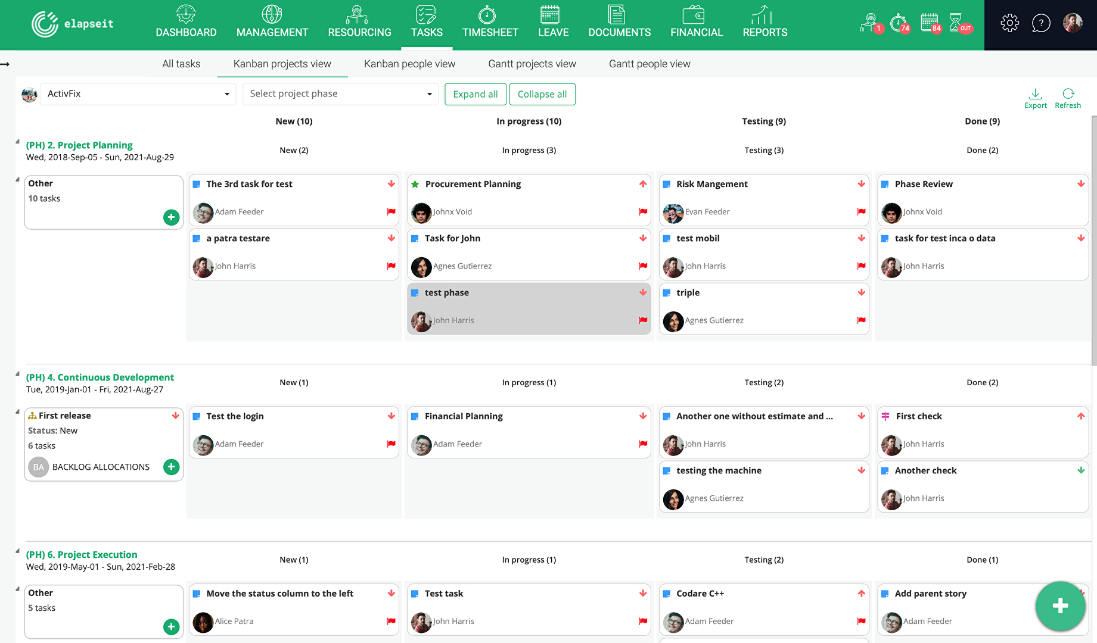Click the First release milestone icon
The image size is (1097, 643).
(x=32, y=416)
